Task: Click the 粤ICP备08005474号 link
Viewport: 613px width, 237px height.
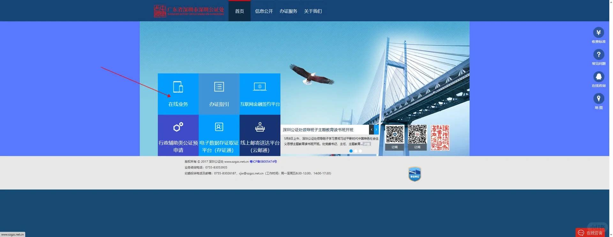Action: (263, 162)
